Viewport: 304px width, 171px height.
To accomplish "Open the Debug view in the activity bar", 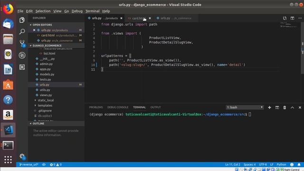I will 22,55.
